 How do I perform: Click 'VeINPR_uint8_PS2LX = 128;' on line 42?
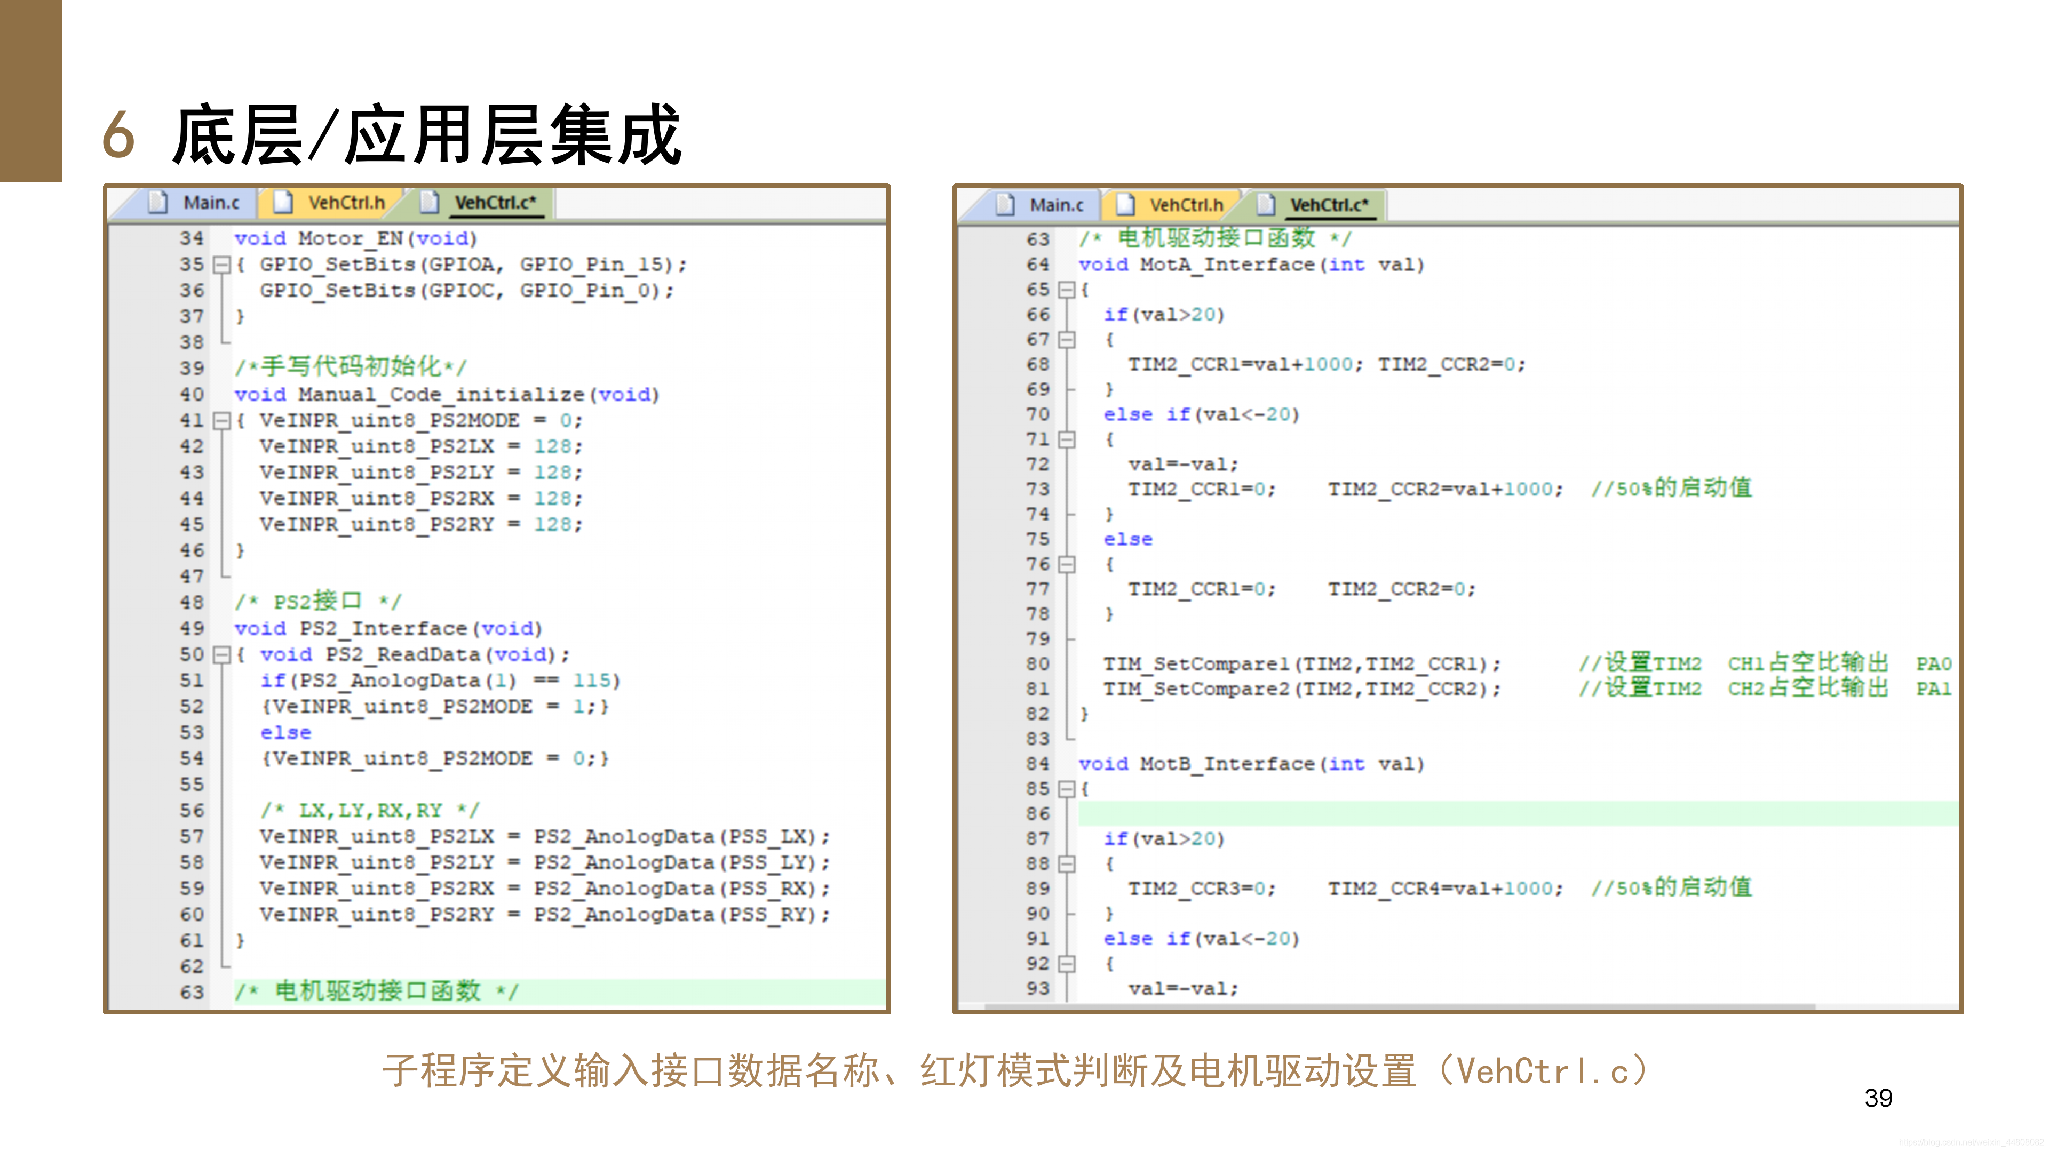coord(422,446)
